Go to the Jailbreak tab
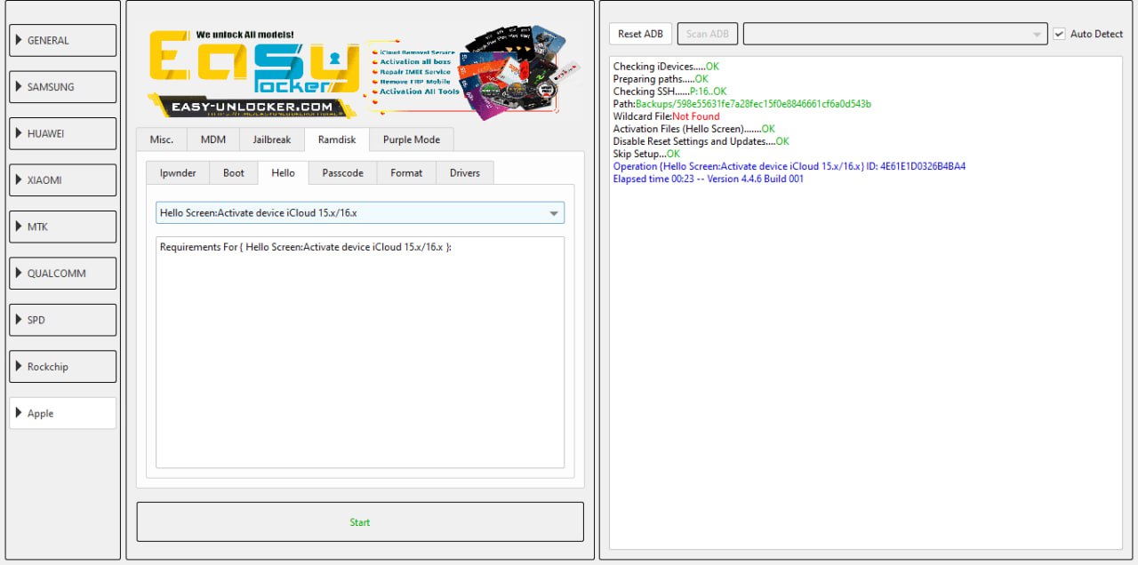The width and height of the screenshot is (1138, 565). 272,139
